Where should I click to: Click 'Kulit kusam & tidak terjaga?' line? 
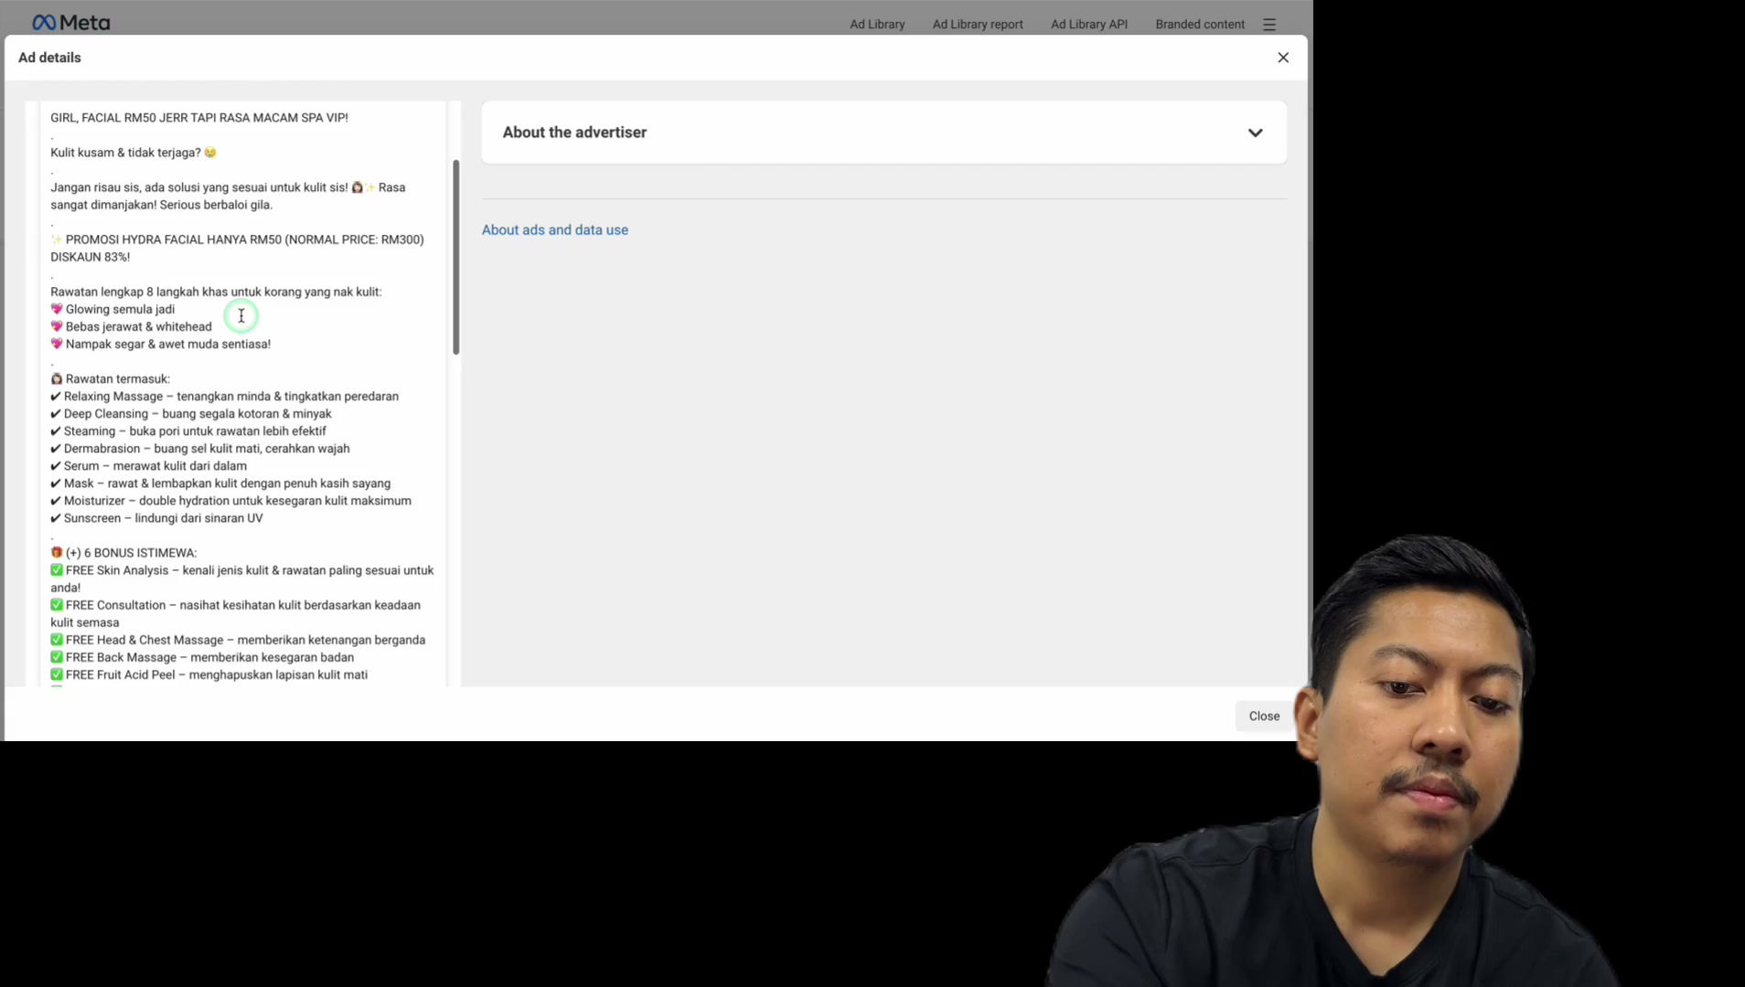pyautogui.click(x=134, y=153)
